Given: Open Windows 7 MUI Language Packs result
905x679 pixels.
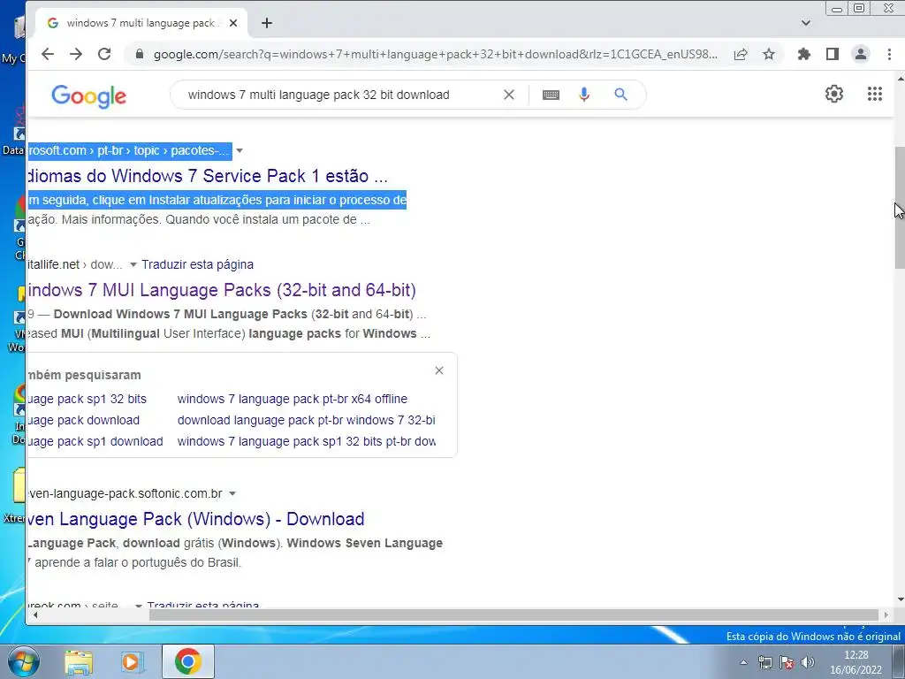Looking at the screenshot, I should pyautogui.click(x=222, y=290).
